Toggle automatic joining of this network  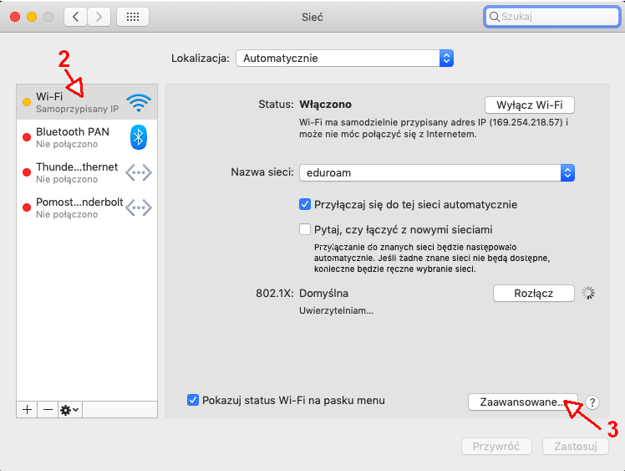pos(305,204)
